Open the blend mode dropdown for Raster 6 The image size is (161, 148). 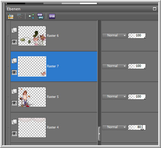[114, 36]
